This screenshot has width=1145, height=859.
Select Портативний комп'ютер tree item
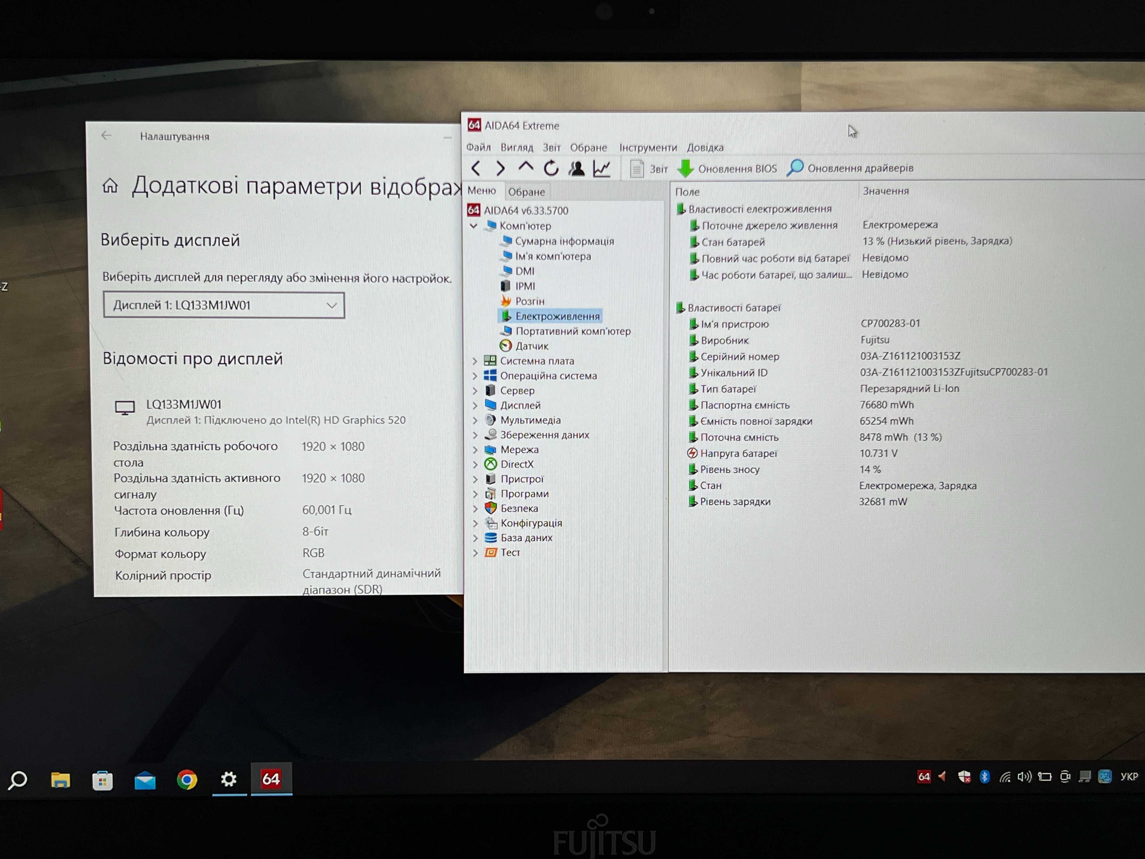[566, 331]
